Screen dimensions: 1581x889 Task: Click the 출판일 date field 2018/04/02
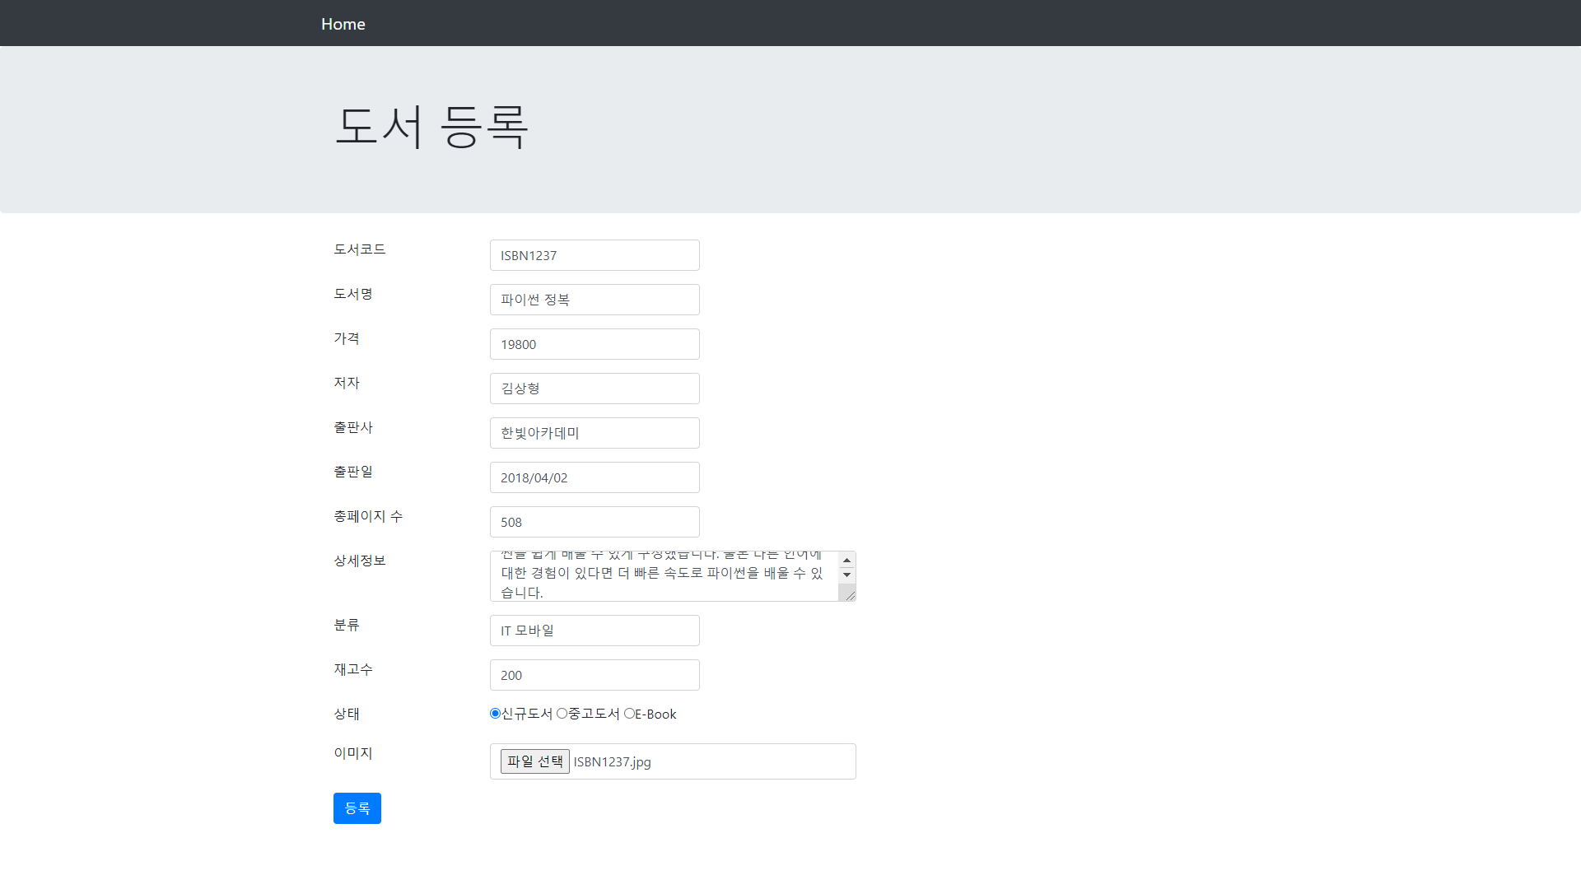595,477
